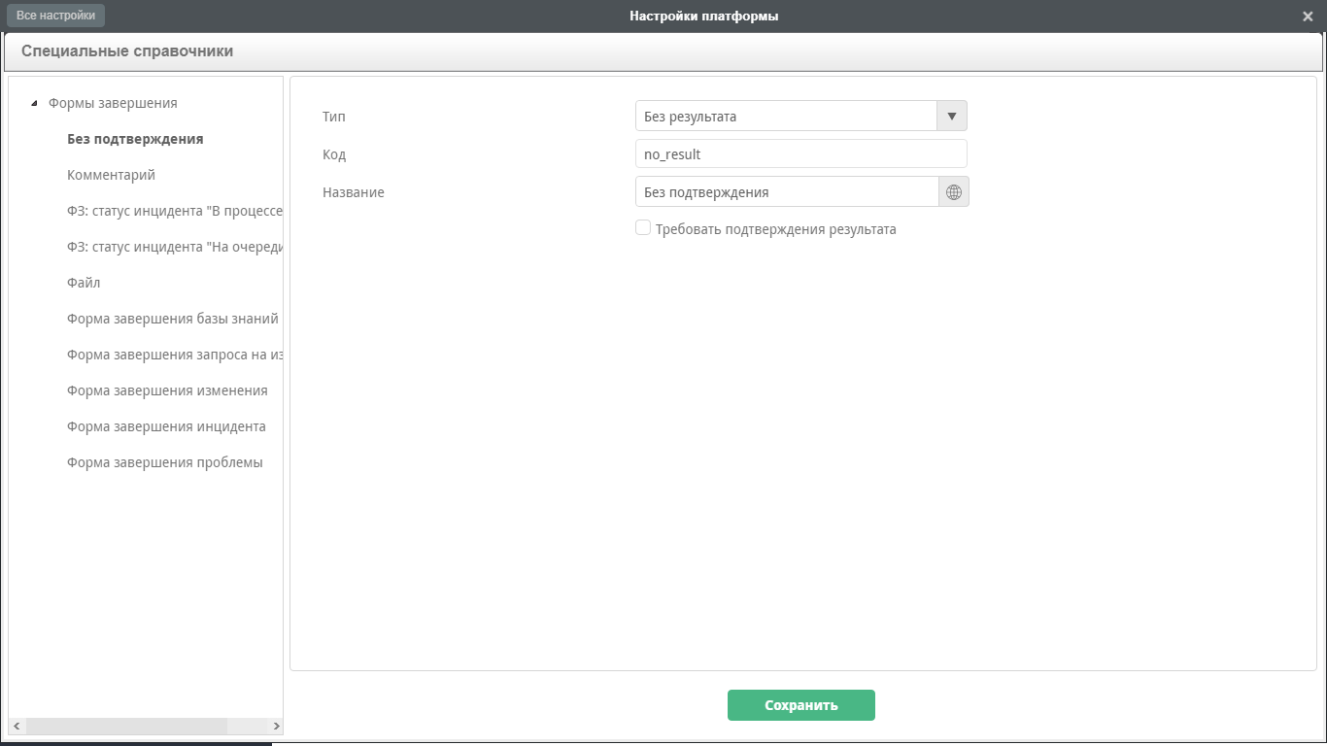The image size is (1327, 746).
Task: Click the horizontal scrollbar thumb in tree panel
Action: pos(126,727)
